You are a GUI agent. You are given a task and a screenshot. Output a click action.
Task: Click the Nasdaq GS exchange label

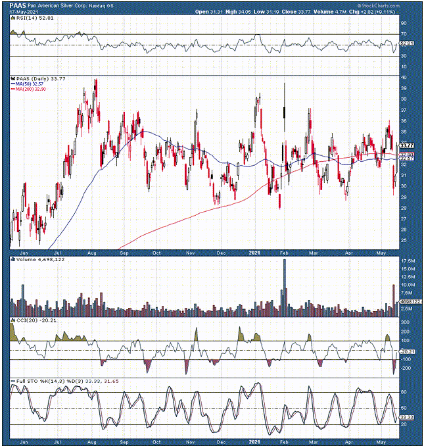(101, 6)
